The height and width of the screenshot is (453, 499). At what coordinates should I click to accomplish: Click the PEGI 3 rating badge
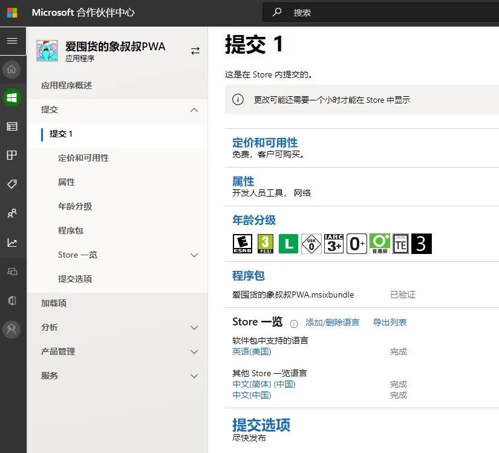point(266,243)
